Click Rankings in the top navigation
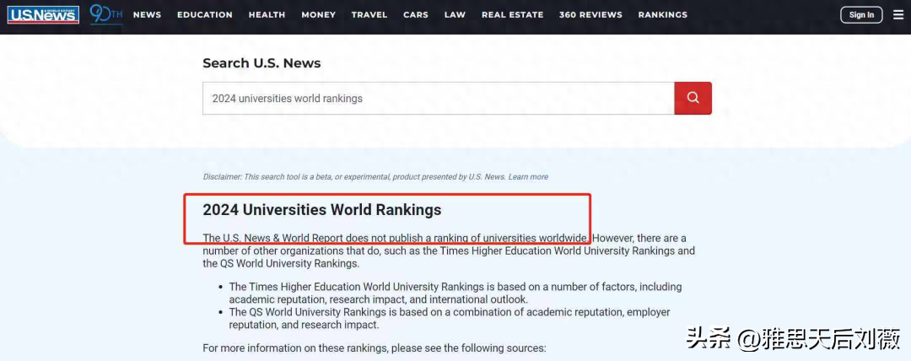Image resolution: width=911 pixels, height=361 pixels. 662,14
